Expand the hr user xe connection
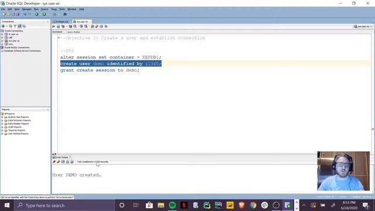This screenshot has height=211, width=375. pyautogui.click(x=2, y=34)
